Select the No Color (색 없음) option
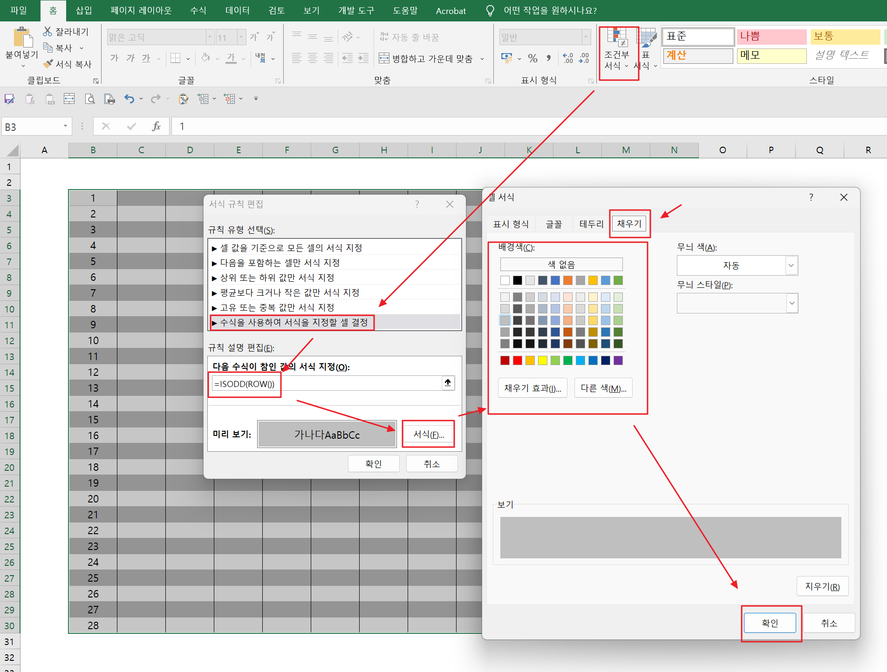Screen dimensions: 887x672 point(561,264)
